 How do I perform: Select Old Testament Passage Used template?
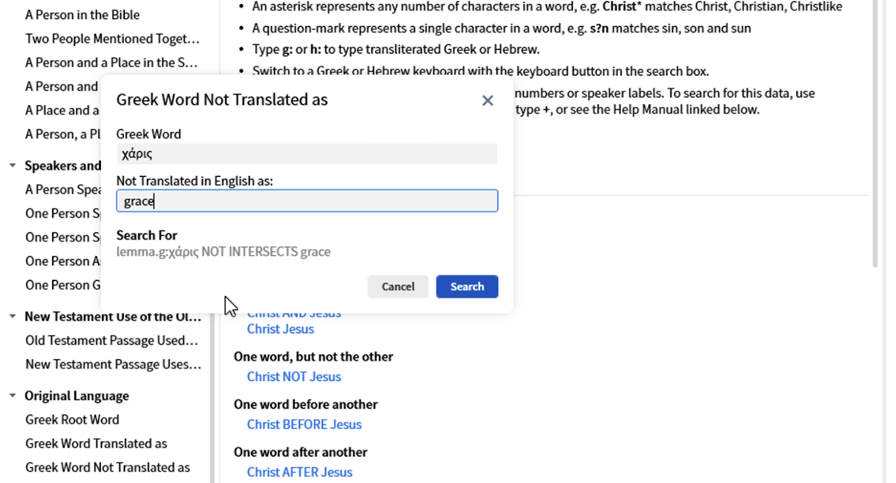click(111, 340)
